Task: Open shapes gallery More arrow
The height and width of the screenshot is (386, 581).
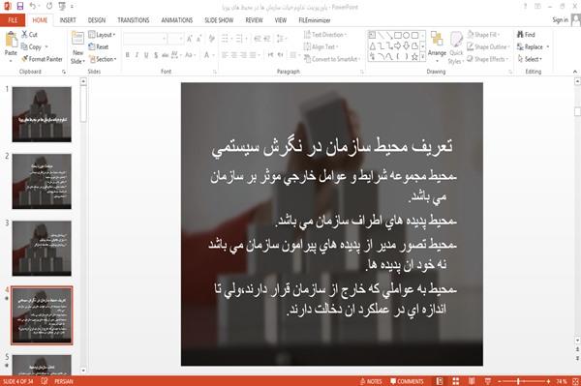Action: click(422, 56)
